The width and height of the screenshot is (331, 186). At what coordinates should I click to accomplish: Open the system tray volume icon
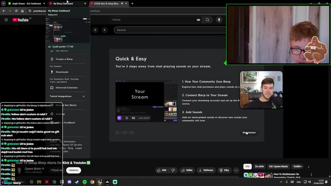pos(309,182)
